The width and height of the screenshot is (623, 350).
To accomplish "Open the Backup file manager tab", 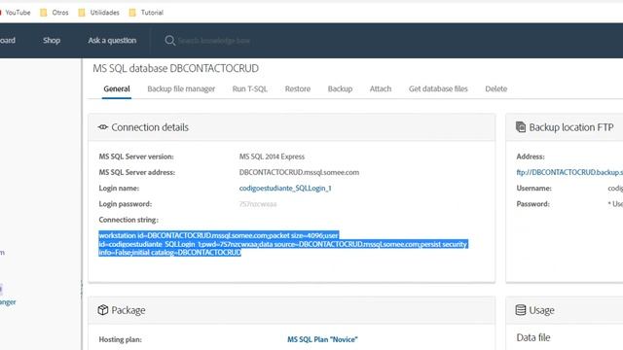I will coord(181,88).
